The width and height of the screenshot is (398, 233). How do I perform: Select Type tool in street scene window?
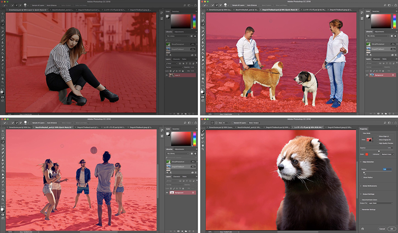tap(3, 68)
